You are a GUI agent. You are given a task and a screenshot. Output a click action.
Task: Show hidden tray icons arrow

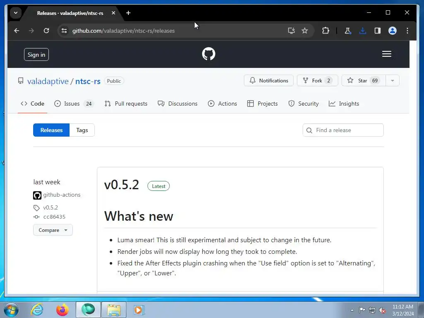pyautogui.click(x=352, y=310)
